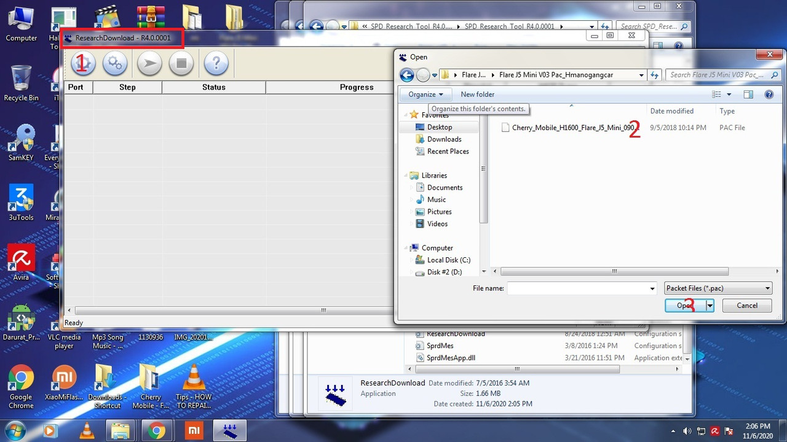787x442 pixels.
Task: Open VLC from the taskbar
Action: pyautogui.click(x=88, y=430)
